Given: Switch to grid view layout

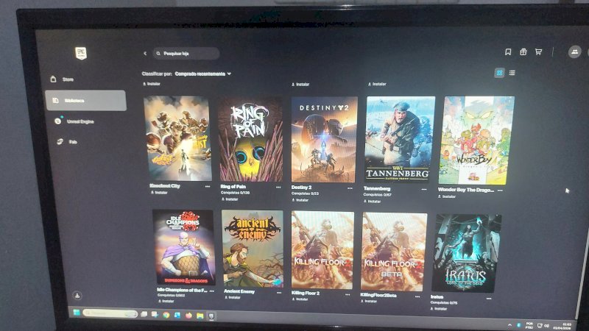Looking at the screenshot, I should point(499,73).
